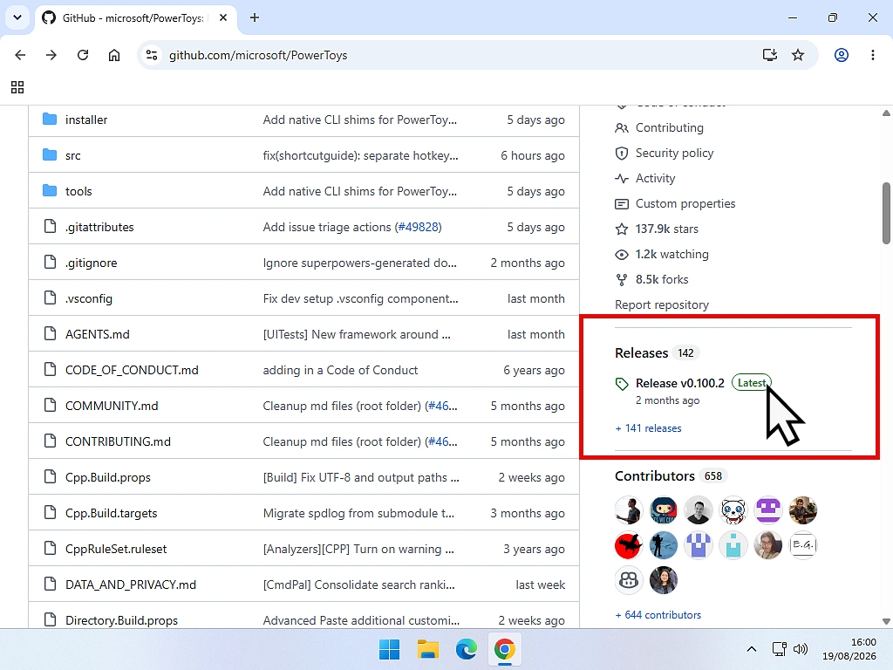Open the Chrome three-dot menu
Screen dimensions: 893x670
pos(872,55)
